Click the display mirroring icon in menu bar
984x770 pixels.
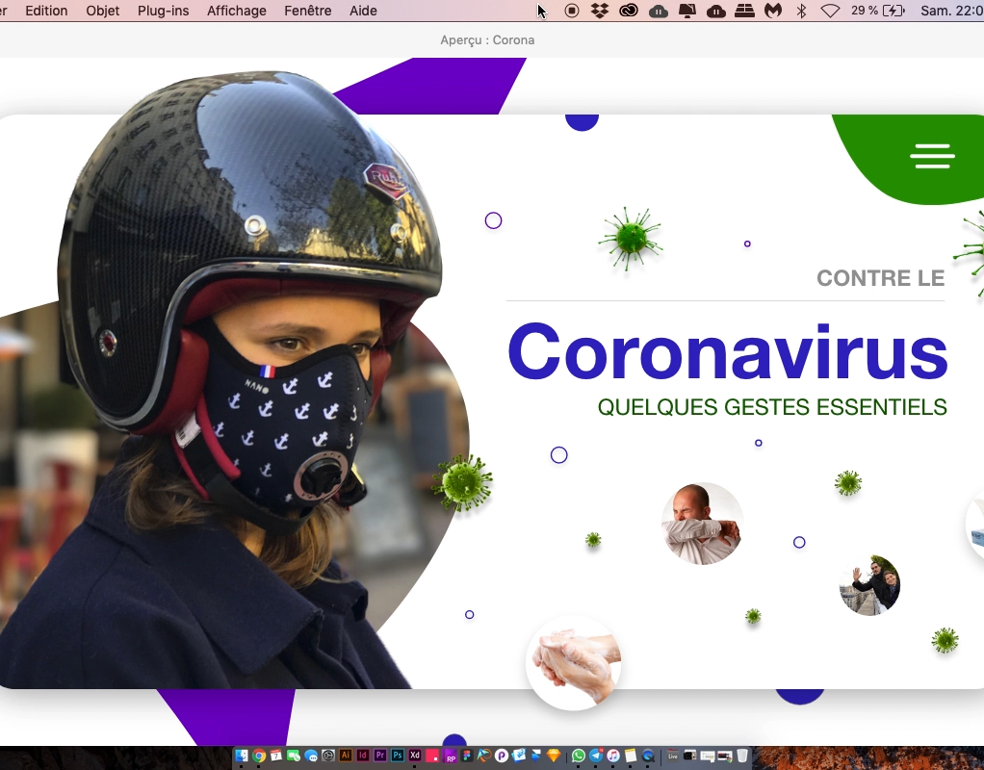pos(687,11)
